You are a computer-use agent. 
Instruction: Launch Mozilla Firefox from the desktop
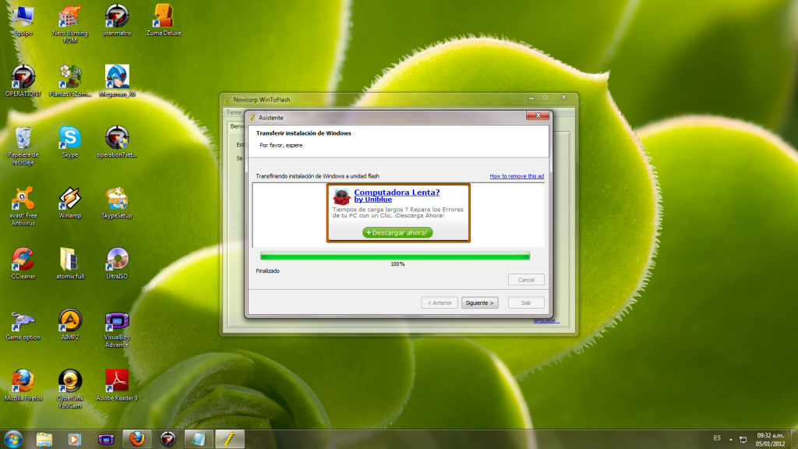23,385
